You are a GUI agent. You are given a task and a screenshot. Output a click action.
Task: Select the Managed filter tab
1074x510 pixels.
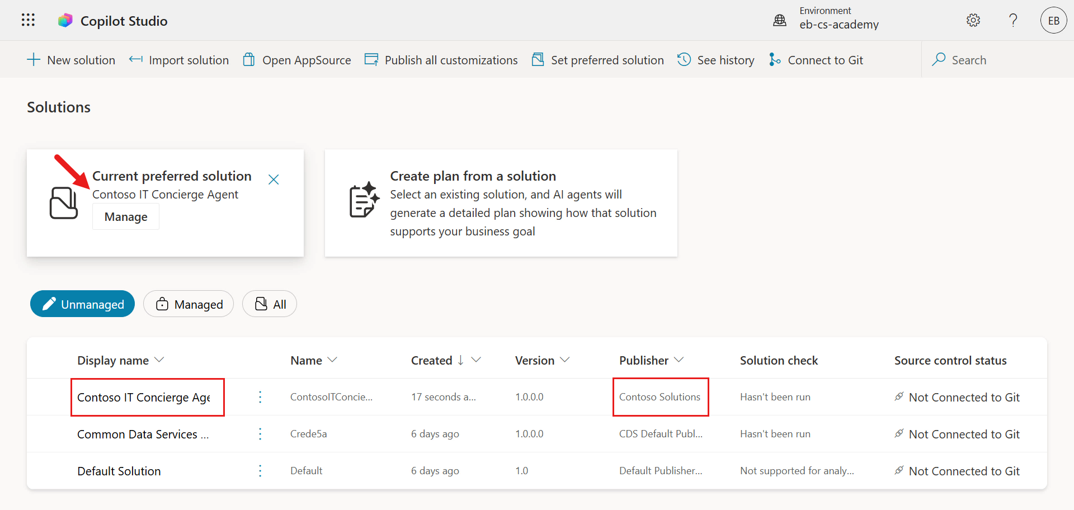189,304
